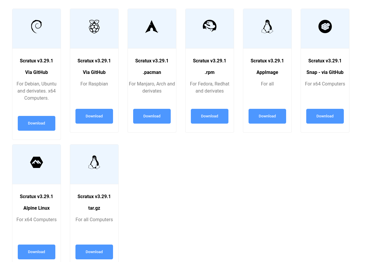Click the Alpine Linux hexagon logo

pos(36,162)
